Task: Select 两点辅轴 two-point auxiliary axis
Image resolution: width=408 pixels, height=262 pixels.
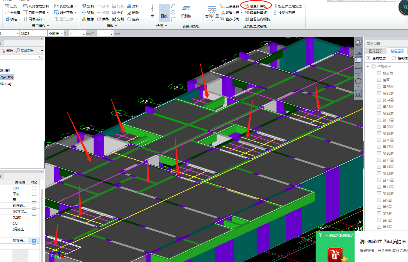Action: pos(33,19)
